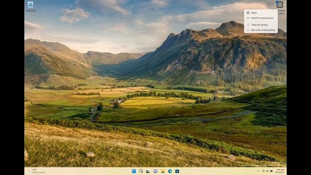Open Task View on the taskbar
Image resolution: width=311 pixels, height=175 pixels.
click(x=148, y=171)
